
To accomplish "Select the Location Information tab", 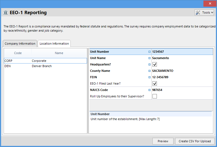I will 54,44.
